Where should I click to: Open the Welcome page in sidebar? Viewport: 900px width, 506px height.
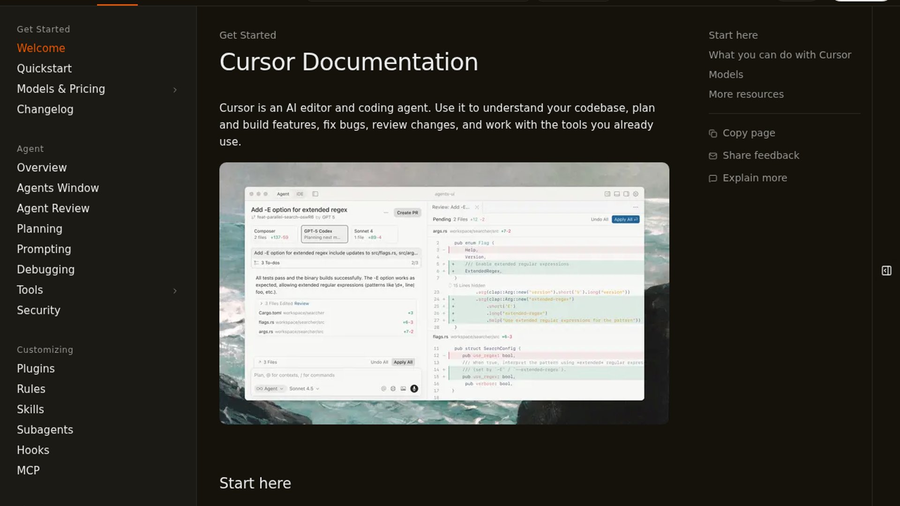pyautogui.click(x=41, y=48)
